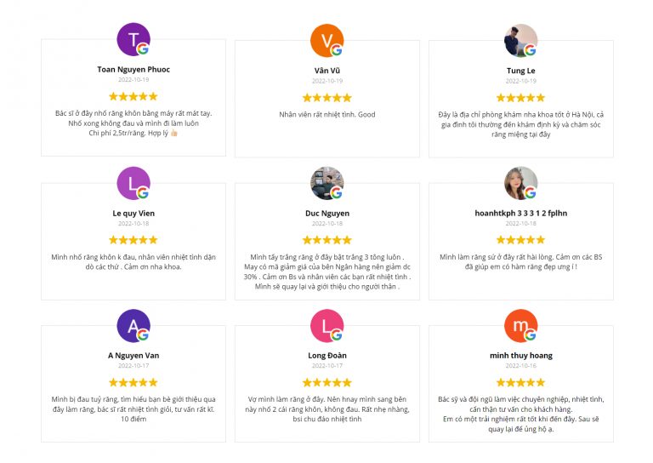653x463 pixels.
Task: Click the star rating under Le quy Vien
Action: pos(133,240)
